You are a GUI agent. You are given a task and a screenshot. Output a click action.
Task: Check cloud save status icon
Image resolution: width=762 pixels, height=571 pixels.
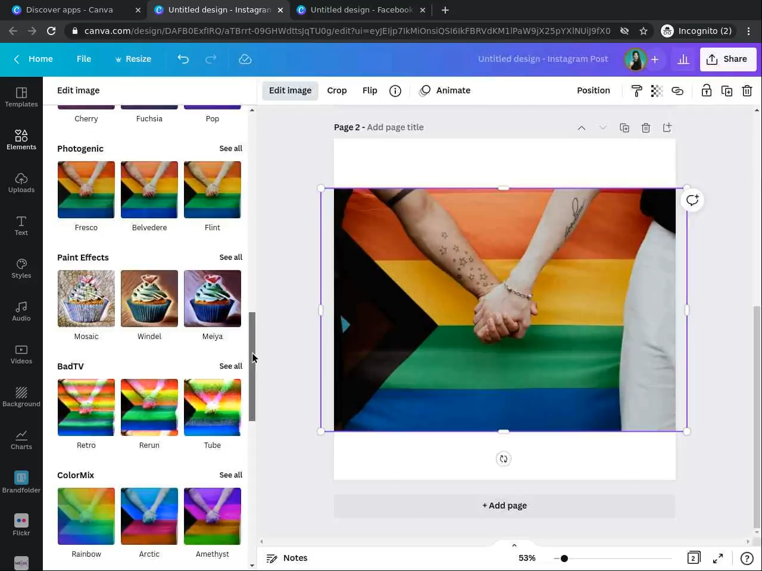coord(245,59)
